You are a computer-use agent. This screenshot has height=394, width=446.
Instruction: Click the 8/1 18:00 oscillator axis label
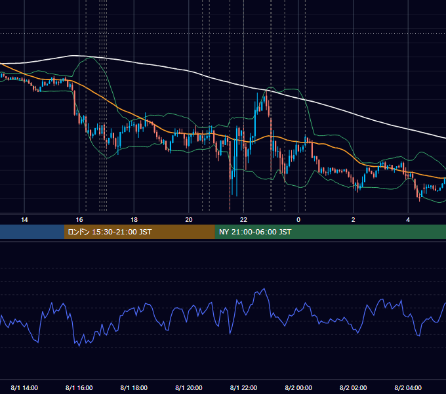134,387
